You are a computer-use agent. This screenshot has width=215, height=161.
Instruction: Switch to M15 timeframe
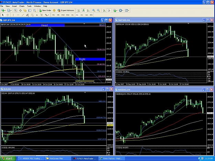(x=63, y=15)
